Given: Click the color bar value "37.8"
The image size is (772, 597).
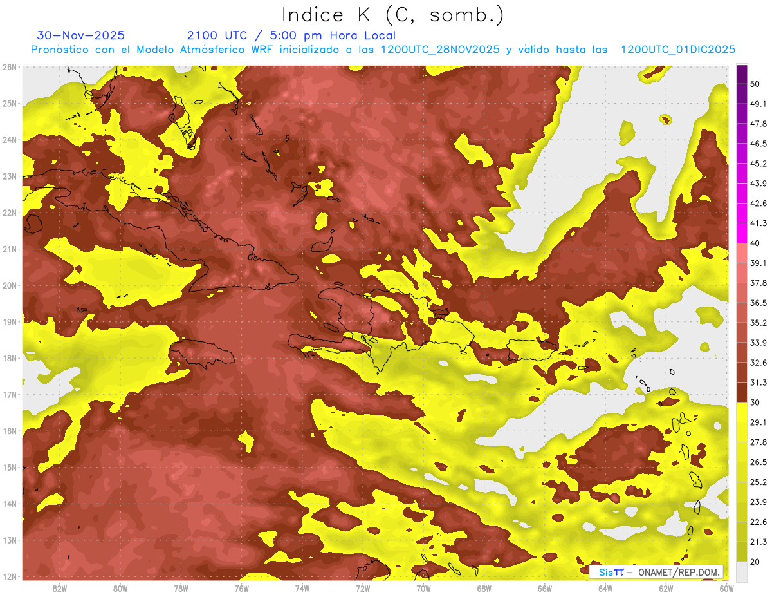Looking at the screenshot, I should 758,283.
